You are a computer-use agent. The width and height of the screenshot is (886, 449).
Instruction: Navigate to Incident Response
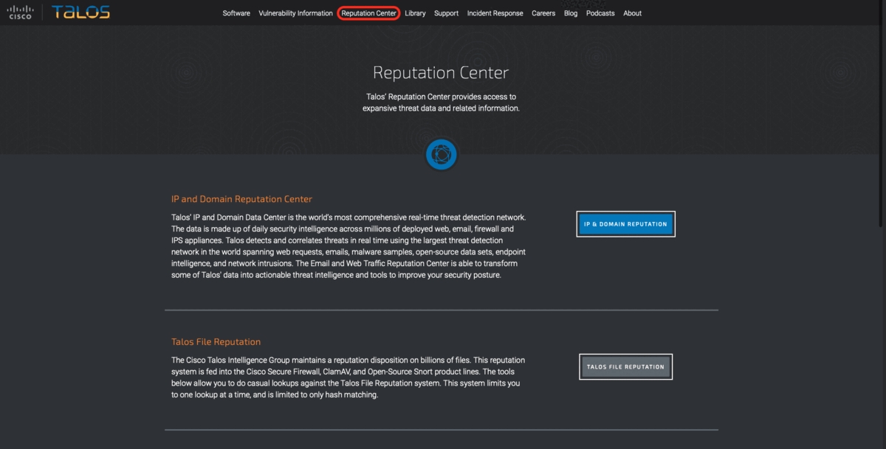pos(495,13)
